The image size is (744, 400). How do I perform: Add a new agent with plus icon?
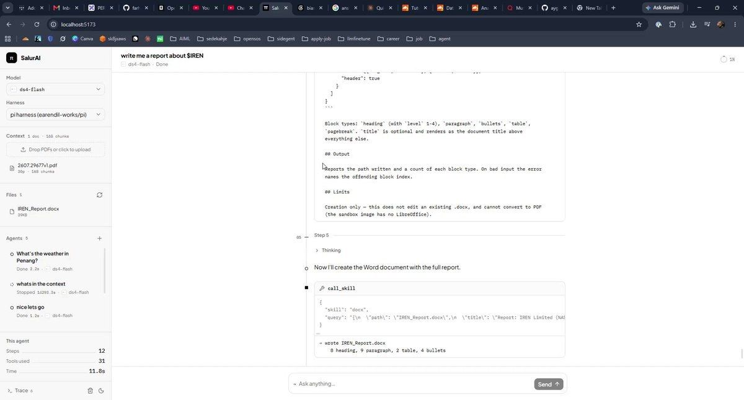click(x=99, y=238)
